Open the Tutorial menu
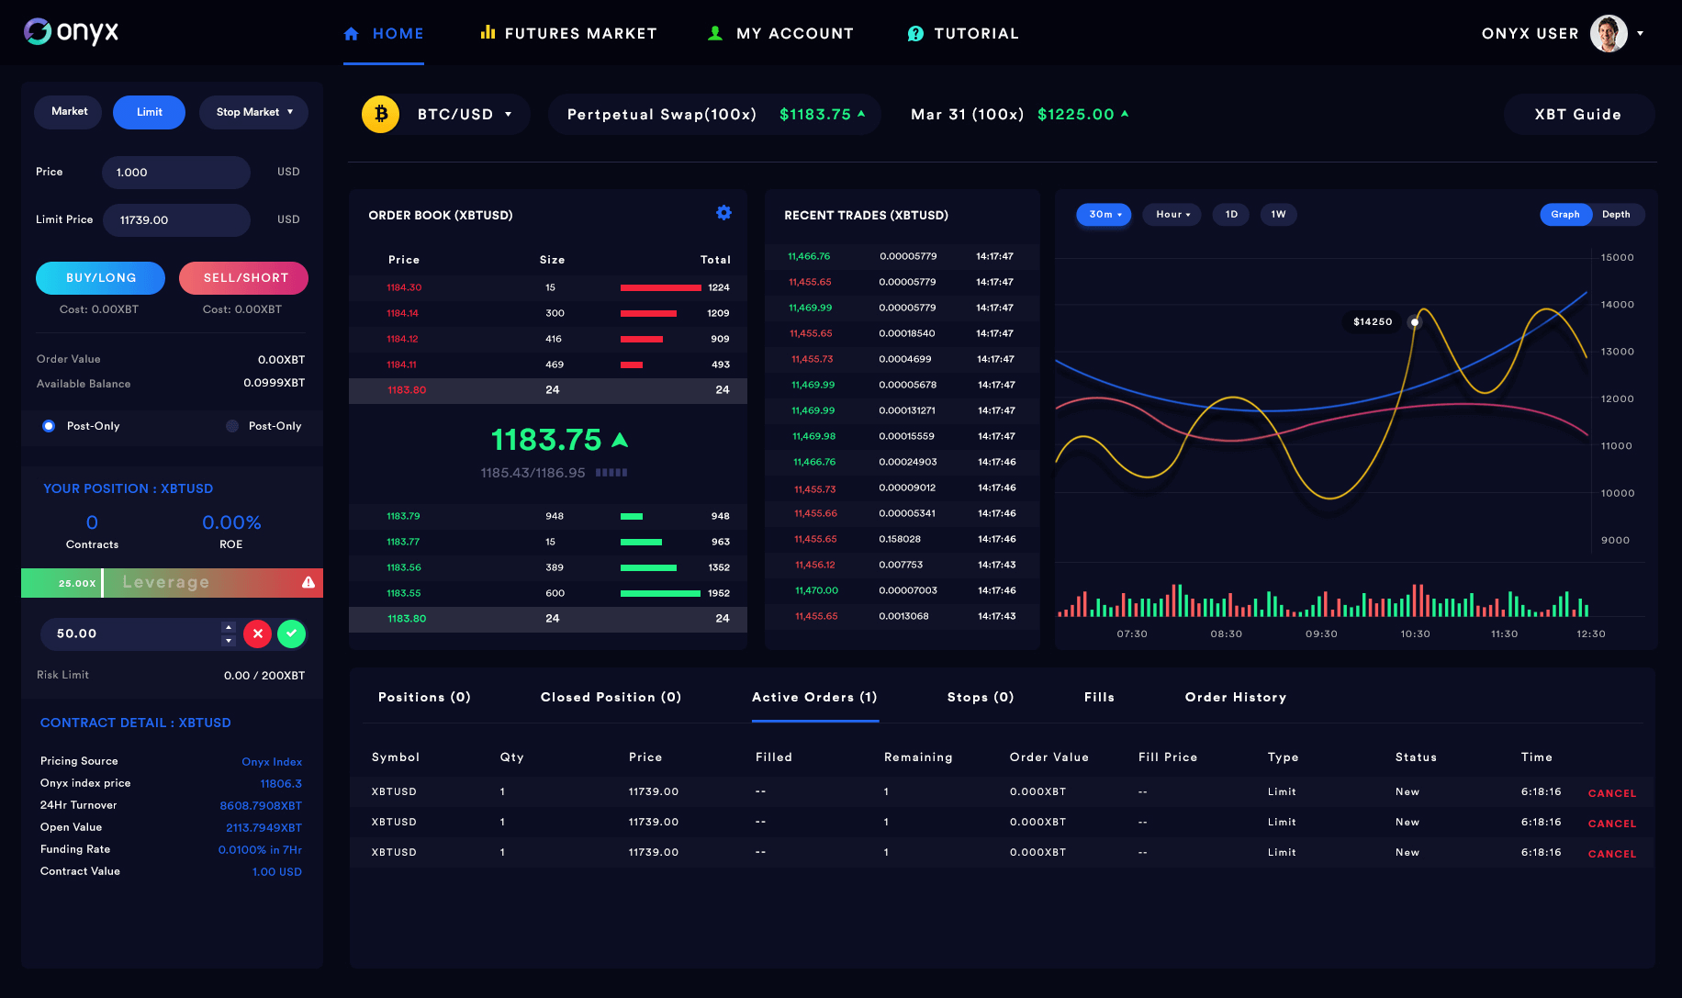 (x=963, y=34)
